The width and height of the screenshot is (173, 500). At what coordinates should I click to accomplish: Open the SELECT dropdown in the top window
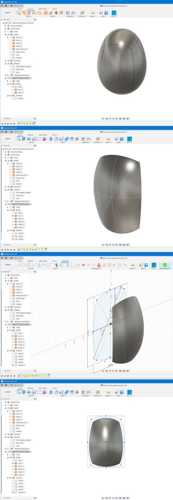[114, 17]
